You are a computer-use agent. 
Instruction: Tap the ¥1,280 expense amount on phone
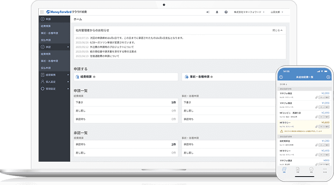click(326, 141)
